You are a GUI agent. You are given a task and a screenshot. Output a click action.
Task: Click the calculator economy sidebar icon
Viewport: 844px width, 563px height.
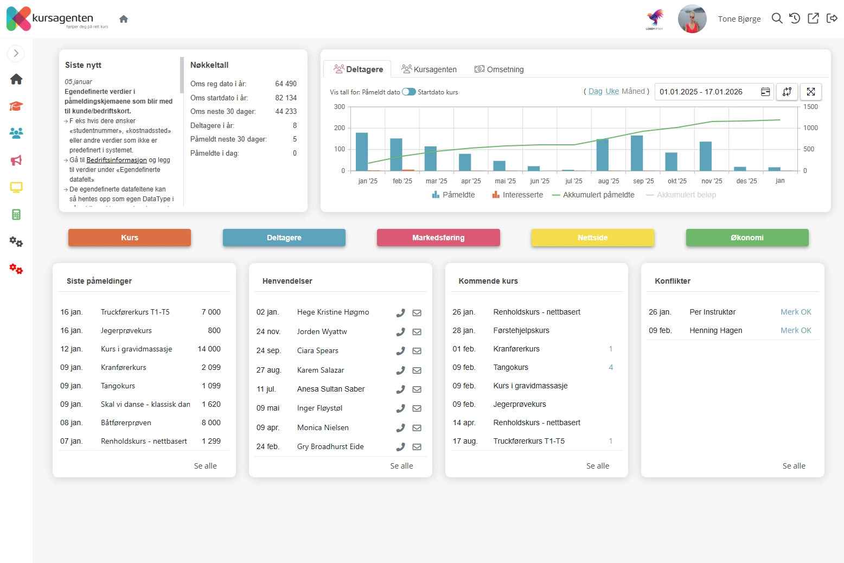(x=16, y=215)
